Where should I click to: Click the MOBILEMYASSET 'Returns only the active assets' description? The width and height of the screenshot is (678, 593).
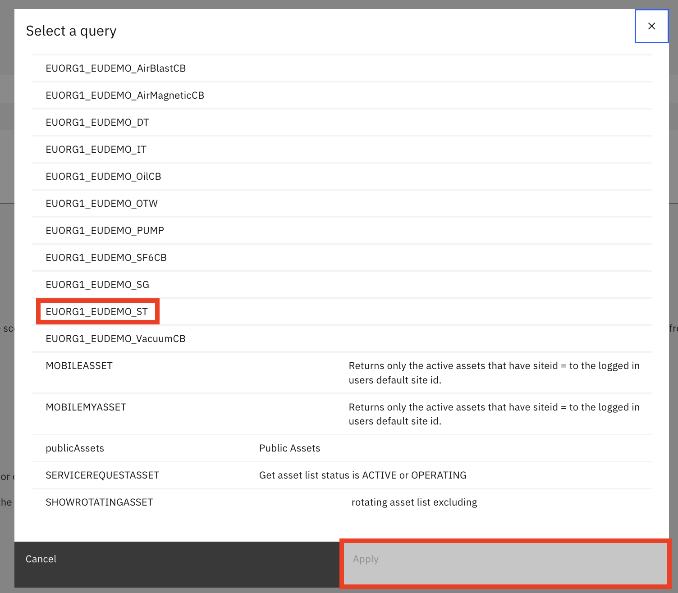click(494, 414)
